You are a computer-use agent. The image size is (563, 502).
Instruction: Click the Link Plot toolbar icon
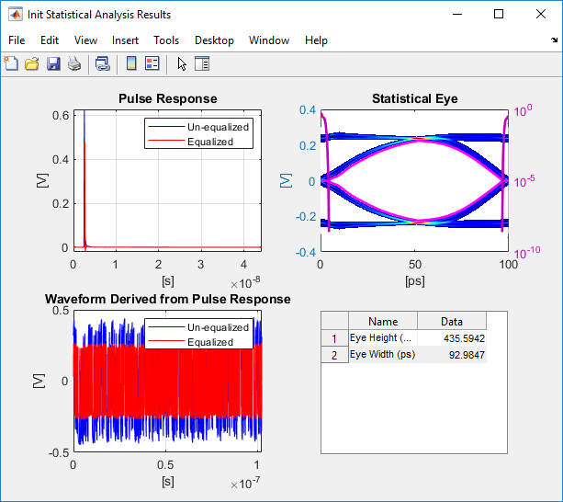click(103, 64)
